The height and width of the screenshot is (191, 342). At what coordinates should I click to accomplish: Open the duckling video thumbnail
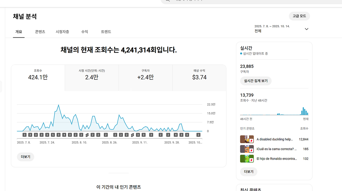247,139
